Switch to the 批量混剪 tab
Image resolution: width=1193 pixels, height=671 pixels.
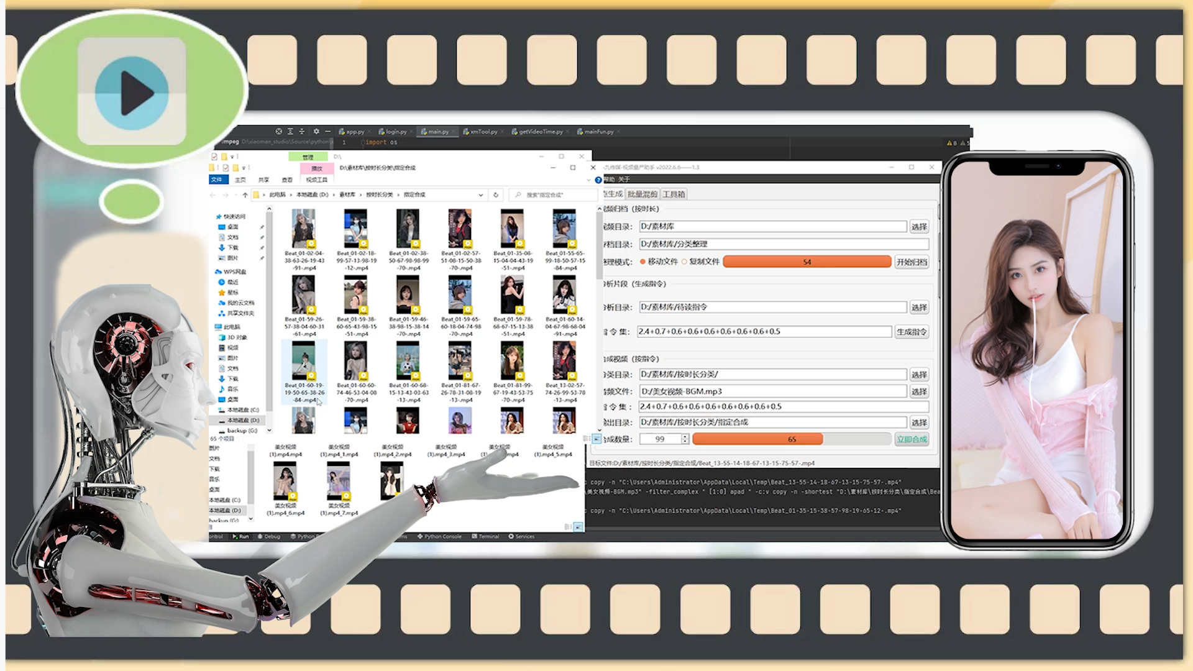tap(642, 194)
